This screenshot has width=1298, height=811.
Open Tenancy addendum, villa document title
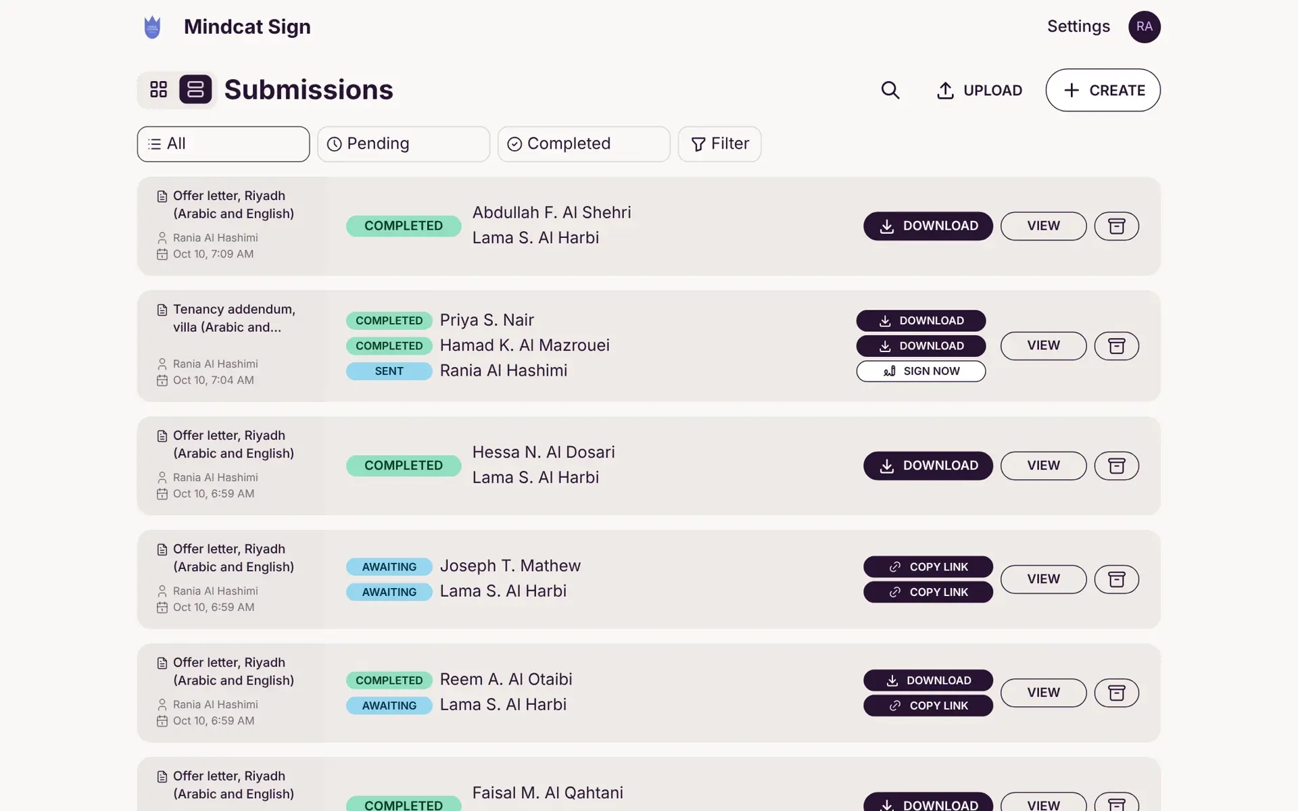click(x=234, y=318)
